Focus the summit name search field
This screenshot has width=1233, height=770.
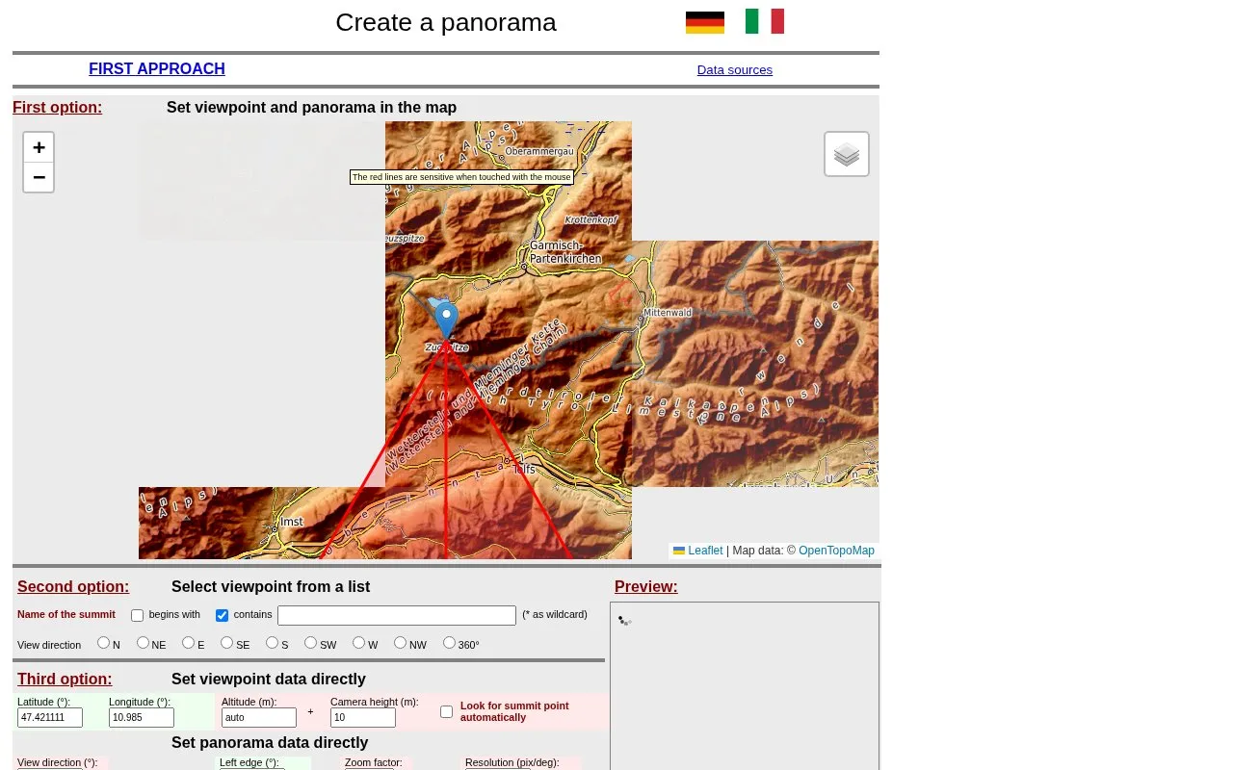pos(397,615)
